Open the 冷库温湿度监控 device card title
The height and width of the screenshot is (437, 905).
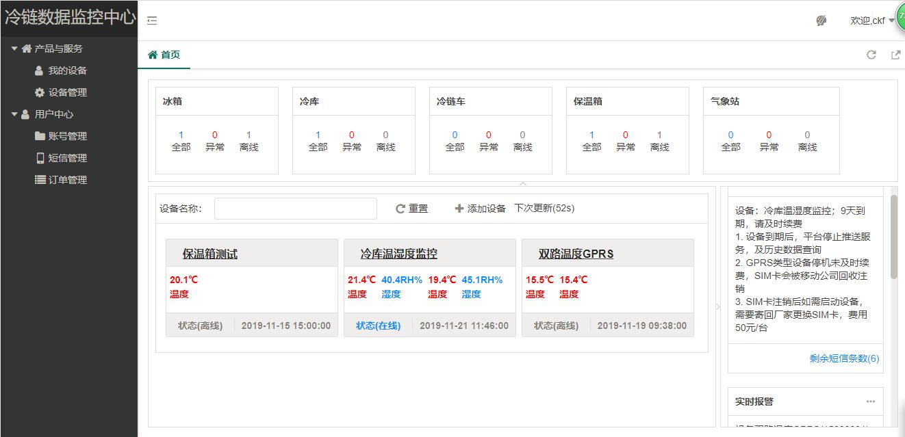(x=398, y=254)
